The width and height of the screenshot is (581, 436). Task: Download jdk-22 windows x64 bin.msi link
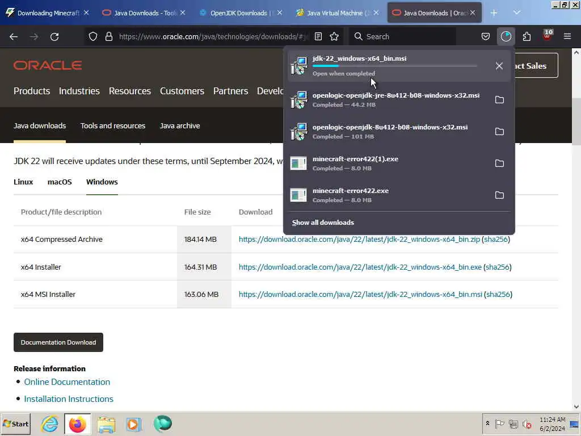pyautogui.click(x=360, y=295)
